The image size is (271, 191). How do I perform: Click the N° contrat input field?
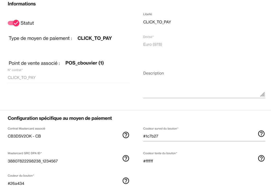click(x=69, y=78)
